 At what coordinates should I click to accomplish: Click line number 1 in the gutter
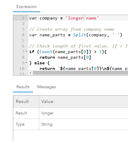coord(23,18)
